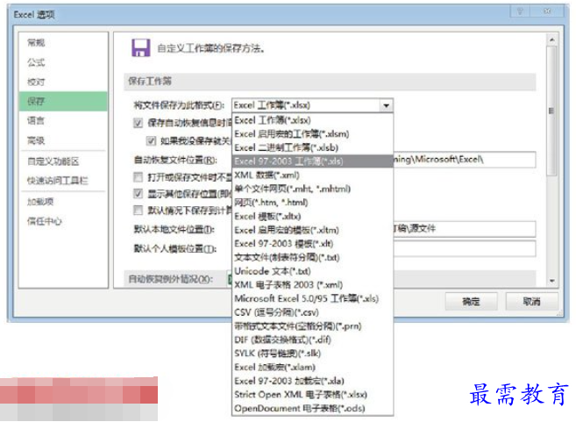Choose 文本文件(制表符分隔)(*.txt) format
The height and width of the screenshot is (422, 576).
pyautogui.click(x=313, y=257)
